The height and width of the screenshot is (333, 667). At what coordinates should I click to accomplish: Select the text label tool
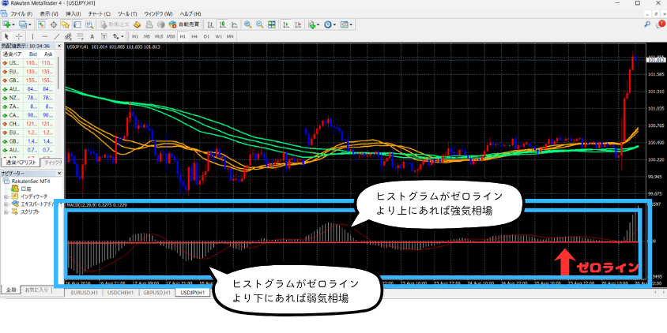click(93, 36)
